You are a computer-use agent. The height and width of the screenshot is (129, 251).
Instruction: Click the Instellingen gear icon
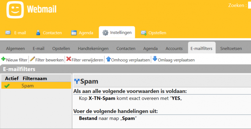(105, 33)
